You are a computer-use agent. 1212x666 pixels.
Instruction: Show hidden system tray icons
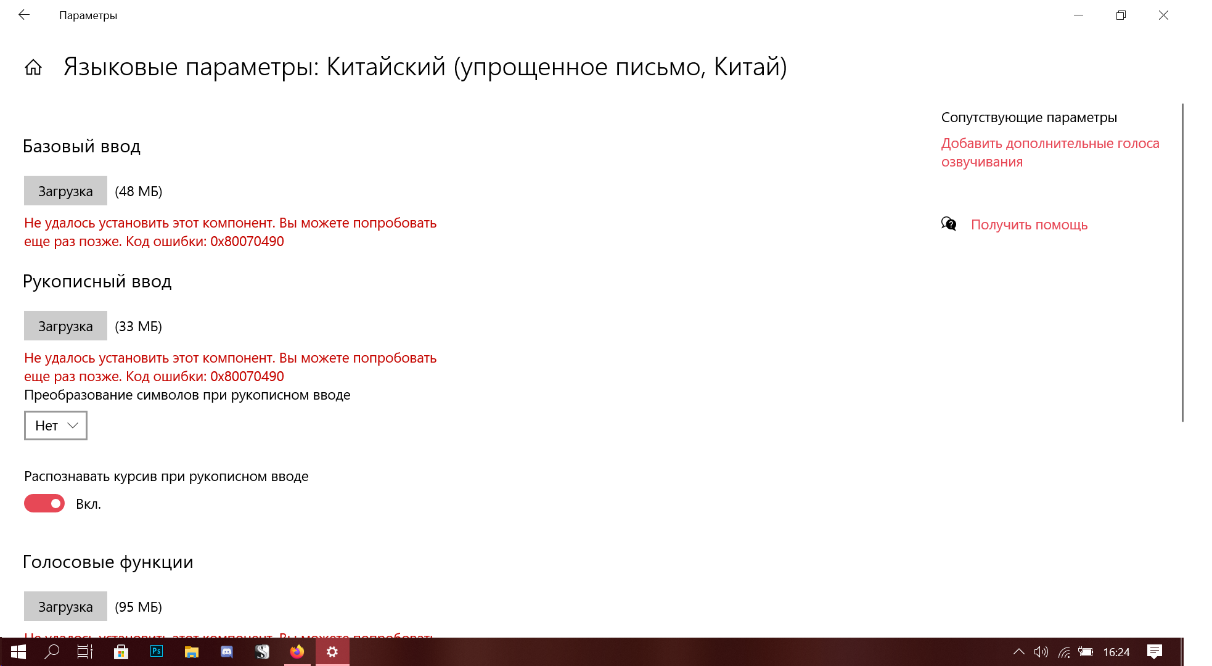point(1019,652)
